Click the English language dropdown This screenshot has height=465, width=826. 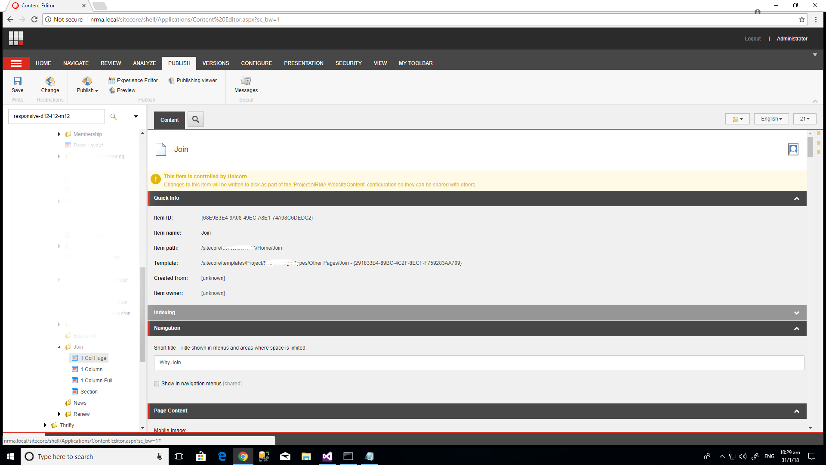(770, 119)
